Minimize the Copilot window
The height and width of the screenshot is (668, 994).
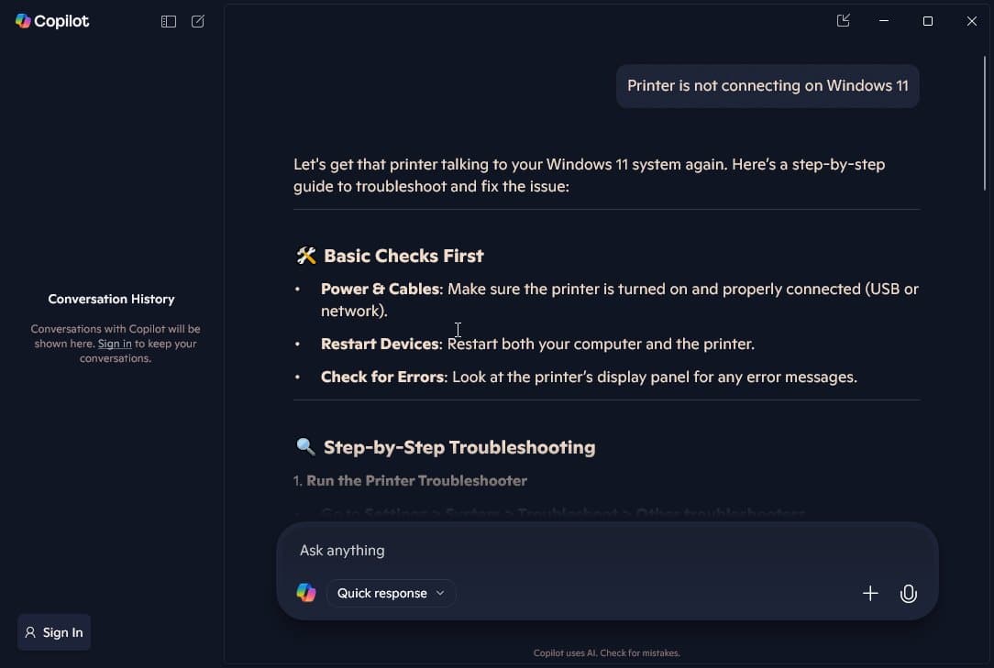[x=884, y=21]
